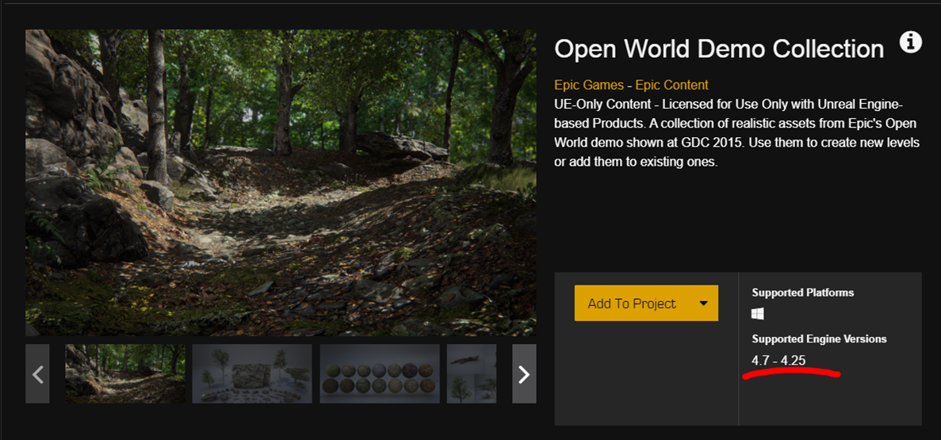Show previous thumbnails with left arrow
This screenshot has width=941, height=440.
point(37,374)
